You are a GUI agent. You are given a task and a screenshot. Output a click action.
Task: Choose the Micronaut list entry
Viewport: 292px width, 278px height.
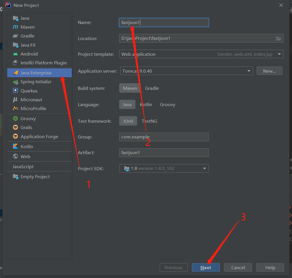point(40,100)
